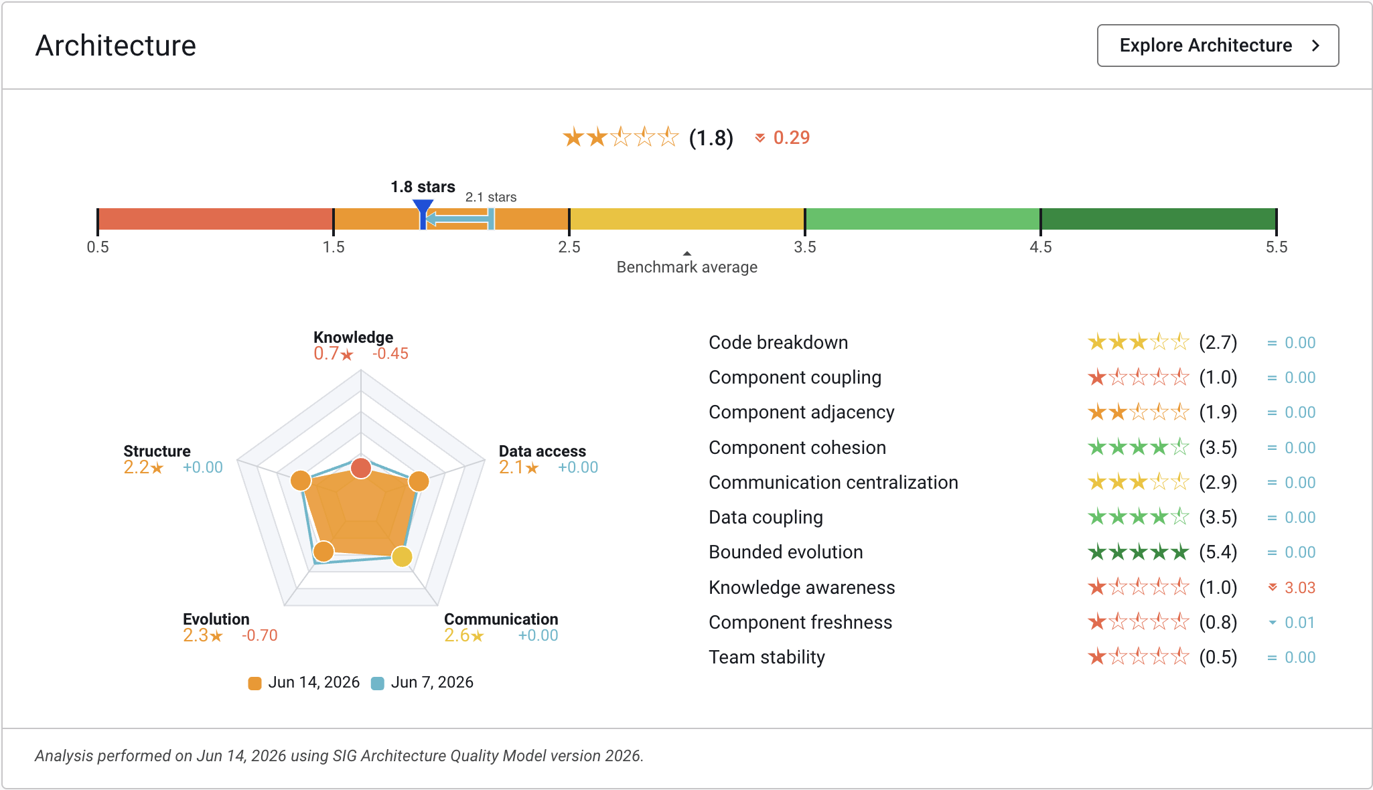Image resolution: width=1373 pixels, height=790 pixels.
Task: Click the blue 1.8 stars marker triangle
Action: pos(423,206)
